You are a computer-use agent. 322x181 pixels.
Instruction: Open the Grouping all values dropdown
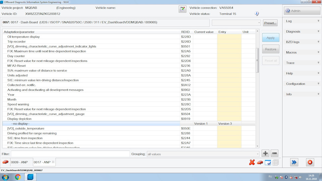203,154
